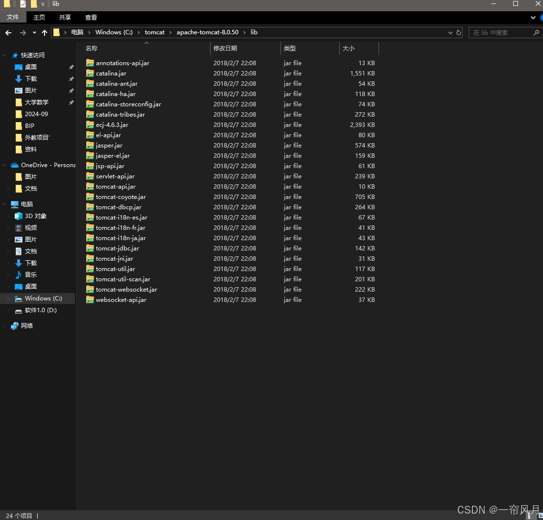This screenshot has height=520, width=543.
Task: Click the websocket-api.jar file icon
Action: click(90, 300)
